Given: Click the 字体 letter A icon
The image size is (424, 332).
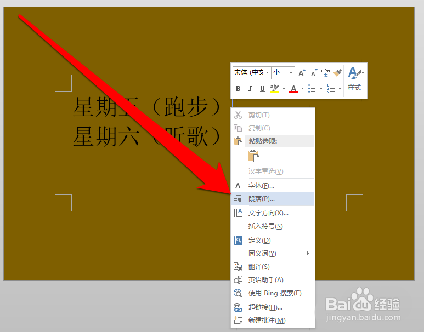Looking at the screenshot, I should pyautogui.click(x=238, y=186).
